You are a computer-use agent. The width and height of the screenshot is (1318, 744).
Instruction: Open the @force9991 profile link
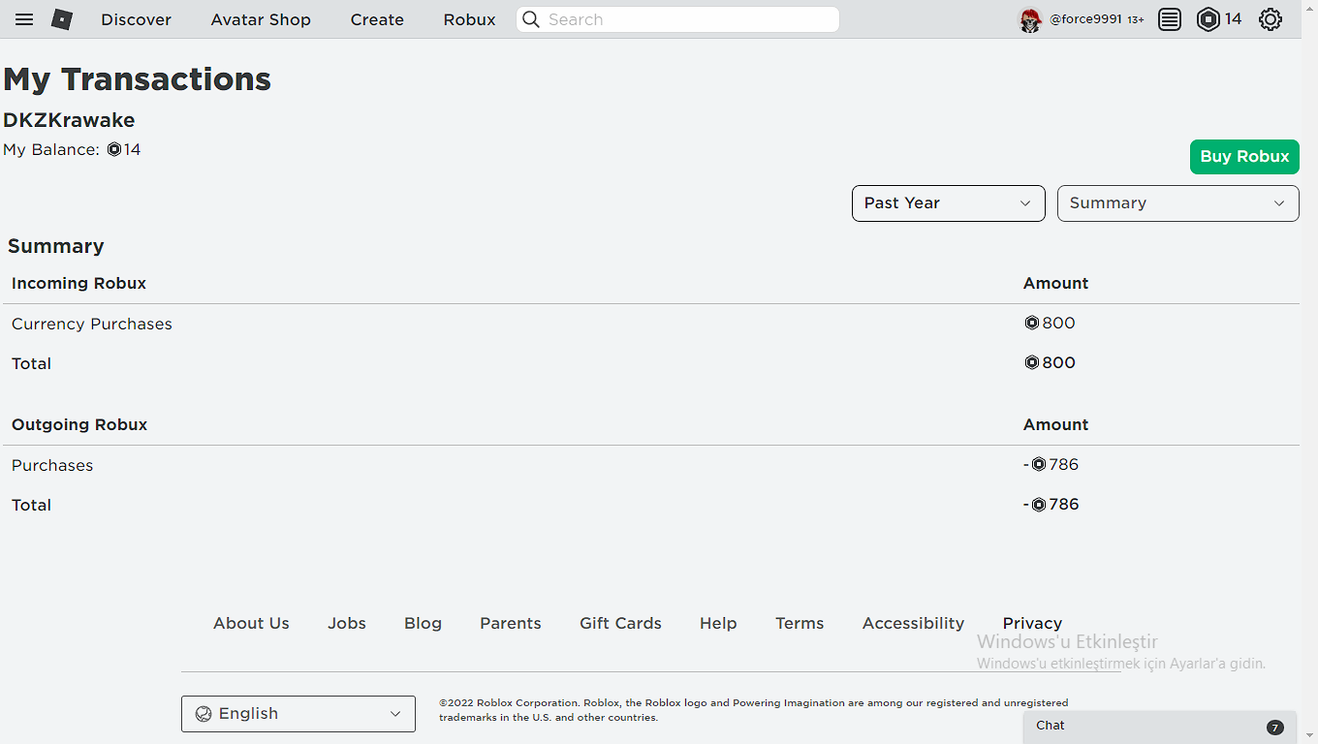[1085, 19]
